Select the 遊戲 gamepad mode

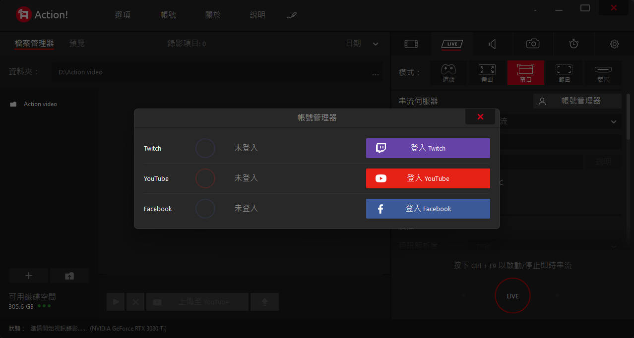[x=448, y=73]
